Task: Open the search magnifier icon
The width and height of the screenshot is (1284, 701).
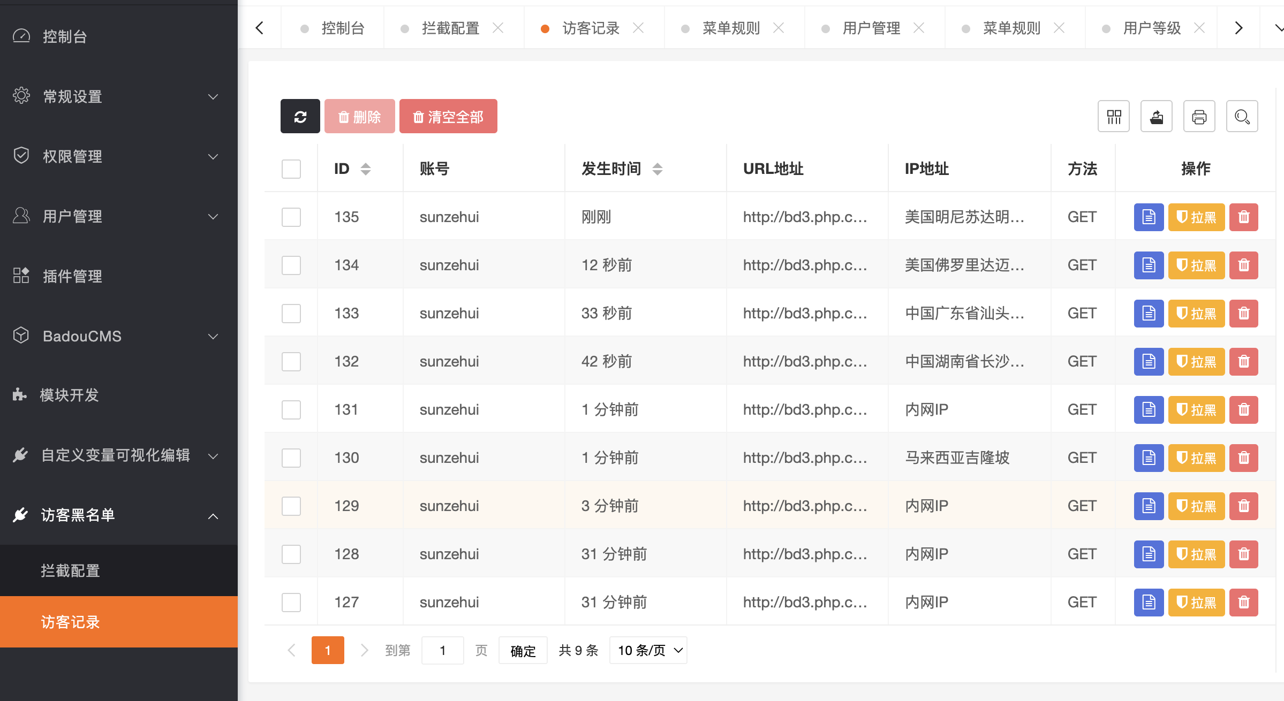Action: click(x=1242, y=116)
